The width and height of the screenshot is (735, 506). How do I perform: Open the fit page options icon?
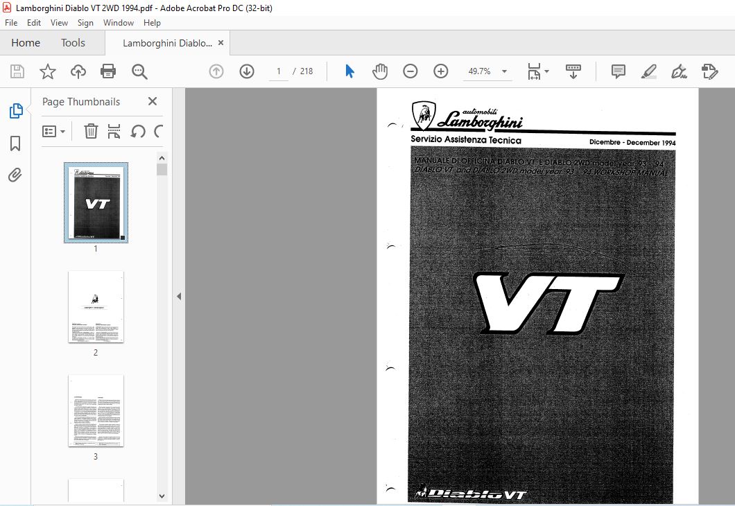(537, 71)
